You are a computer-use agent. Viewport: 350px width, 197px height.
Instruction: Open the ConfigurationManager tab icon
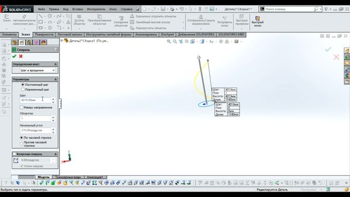[x=29, y=42]
